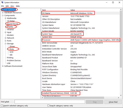
Task: Open the View menu
Action: (12, 6)
